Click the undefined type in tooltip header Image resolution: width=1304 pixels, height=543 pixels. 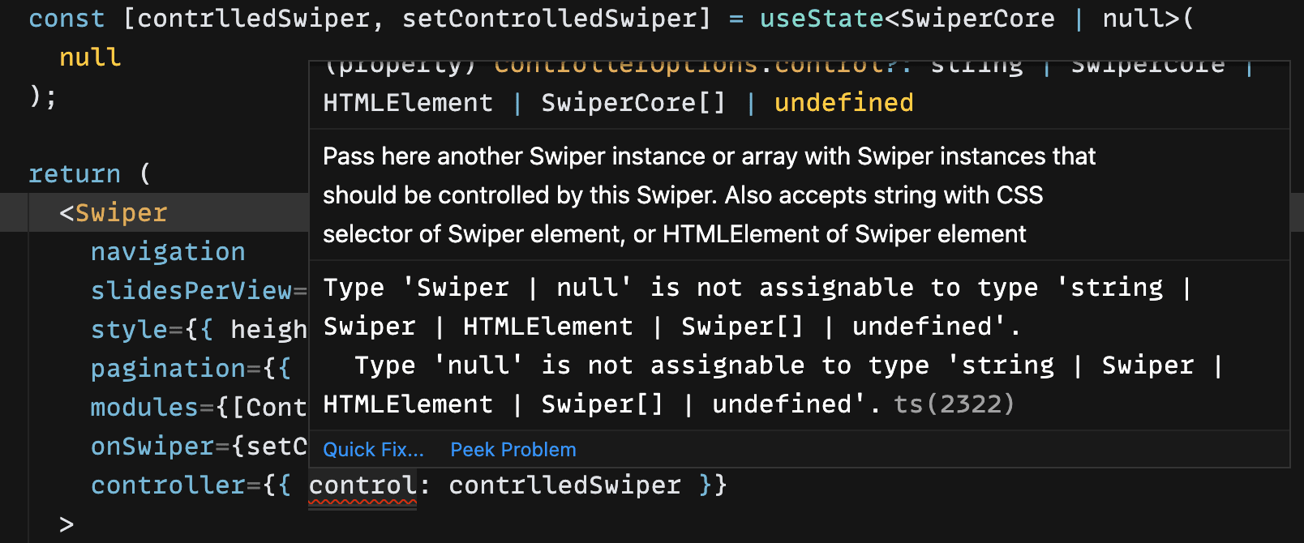coord(843,103)
